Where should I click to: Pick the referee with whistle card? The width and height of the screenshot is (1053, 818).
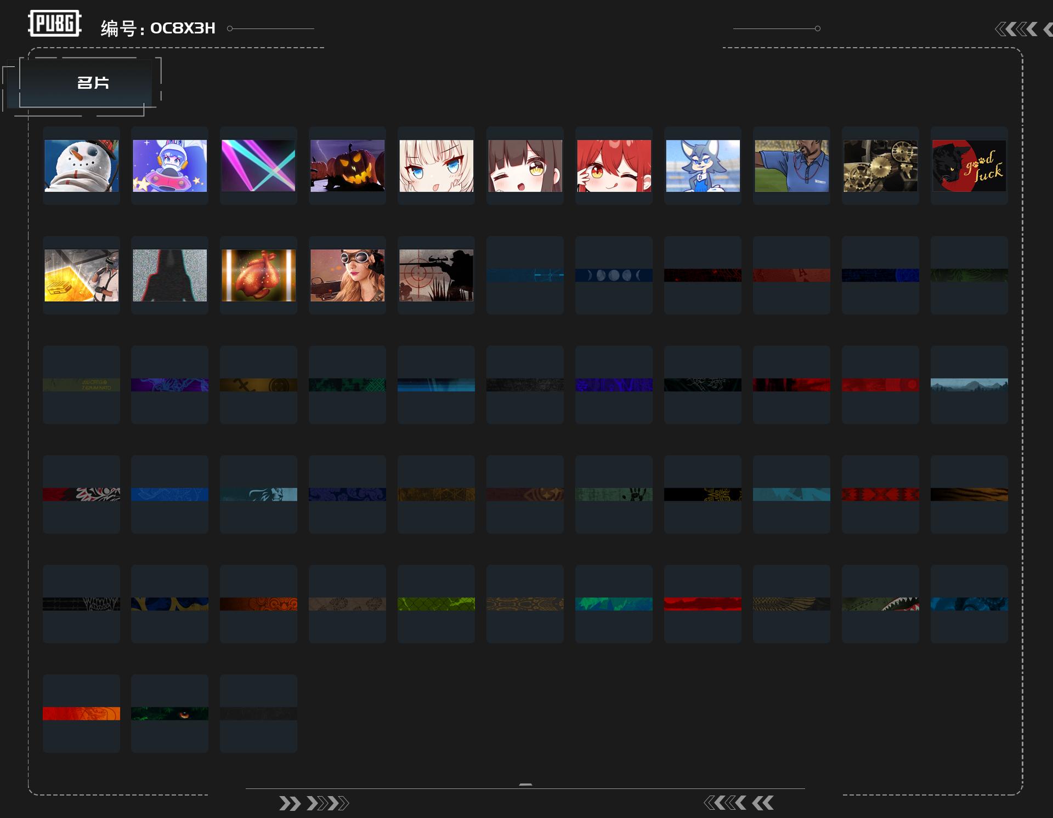[x=791, y=165]
